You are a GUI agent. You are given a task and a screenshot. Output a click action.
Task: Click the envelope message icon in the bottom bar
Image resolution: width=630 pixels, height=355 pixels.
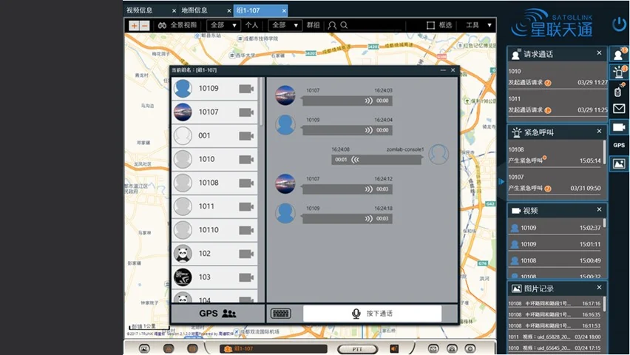(433, 348)
